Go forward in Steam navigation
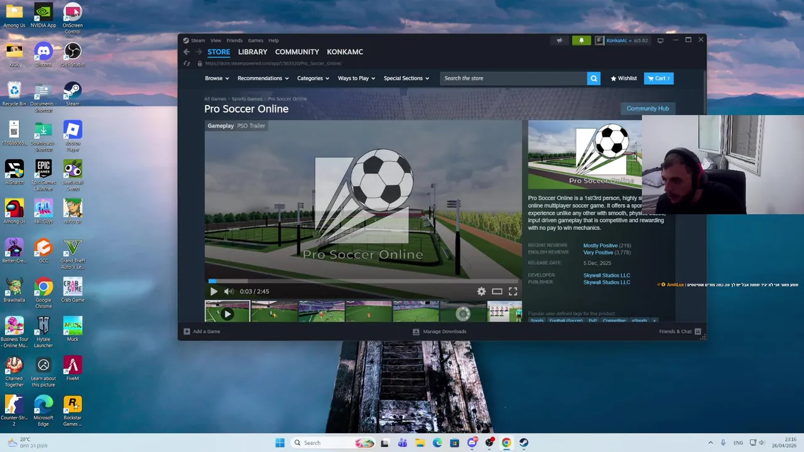The height and width of the screenshot is (452, 804). [198, 52]
